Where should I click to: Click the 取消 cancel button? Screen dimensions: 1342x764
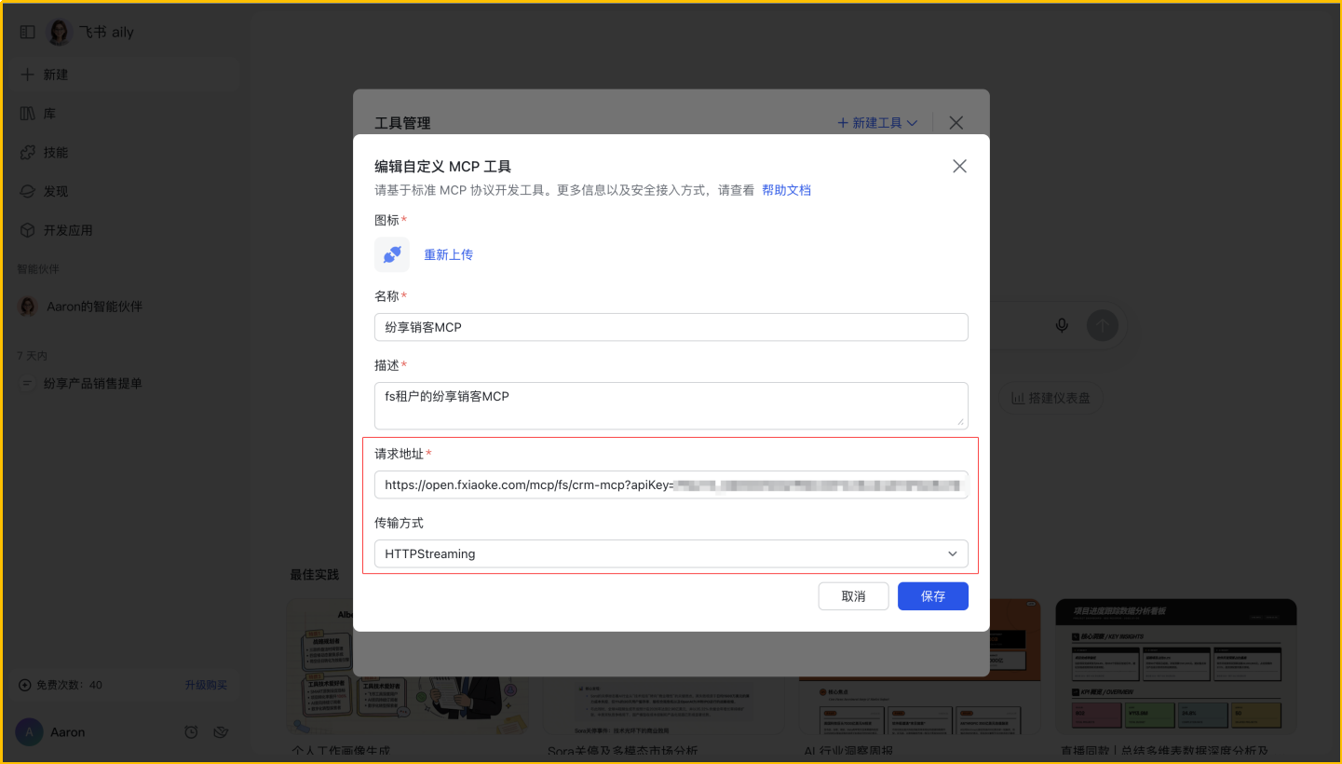coord(853,596)
